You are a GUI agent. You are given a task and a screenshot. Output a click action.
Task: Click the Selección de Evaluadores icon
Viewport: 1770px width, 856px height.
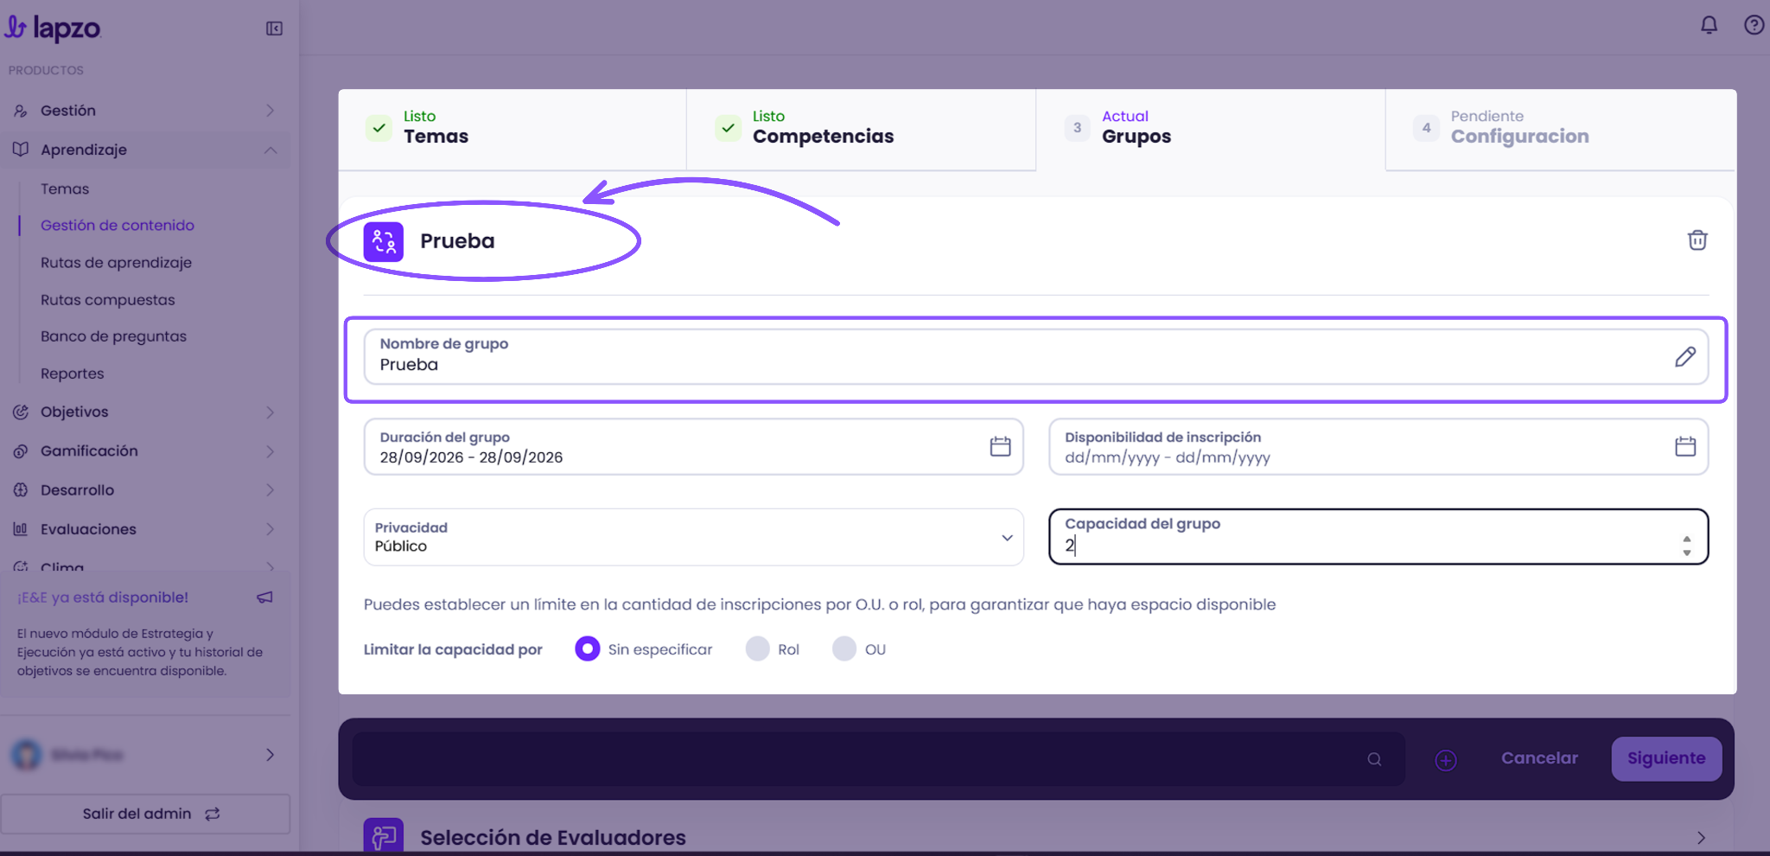pyautogui.click(x=384, y=835)
